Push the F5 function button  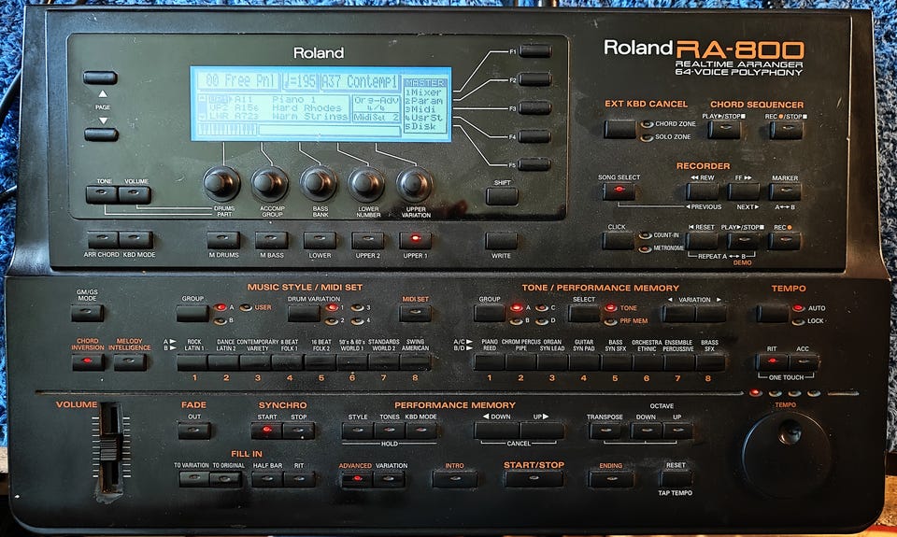pos(535,164)
